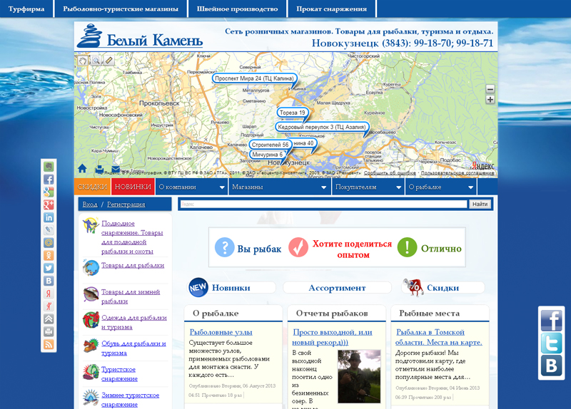The image size is (571, 409).
Task: Expand the О компании dropdown menu
Action: [191, 187]
